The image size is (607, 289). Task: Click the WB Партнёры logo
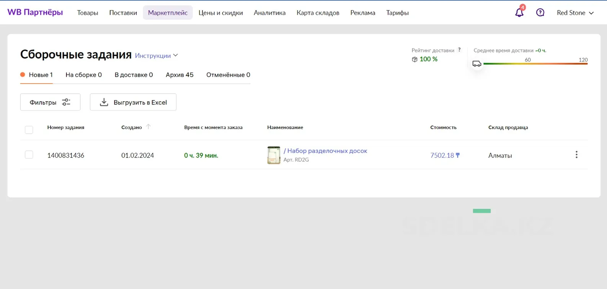tap(35, 12)
